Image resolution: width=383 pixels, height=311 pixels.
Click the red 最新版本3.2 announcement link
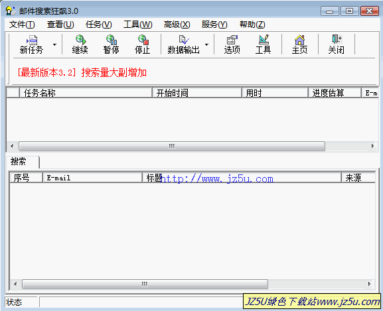(82, 72)
